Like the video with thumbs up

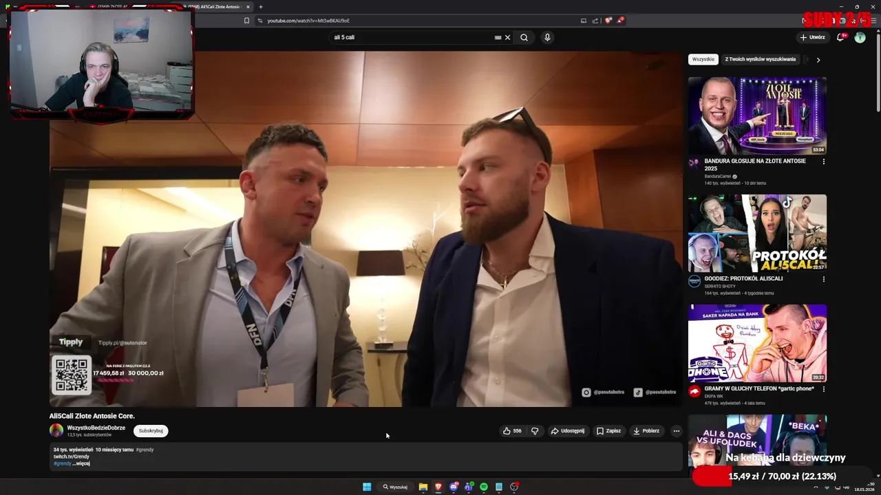click(512, 431)
